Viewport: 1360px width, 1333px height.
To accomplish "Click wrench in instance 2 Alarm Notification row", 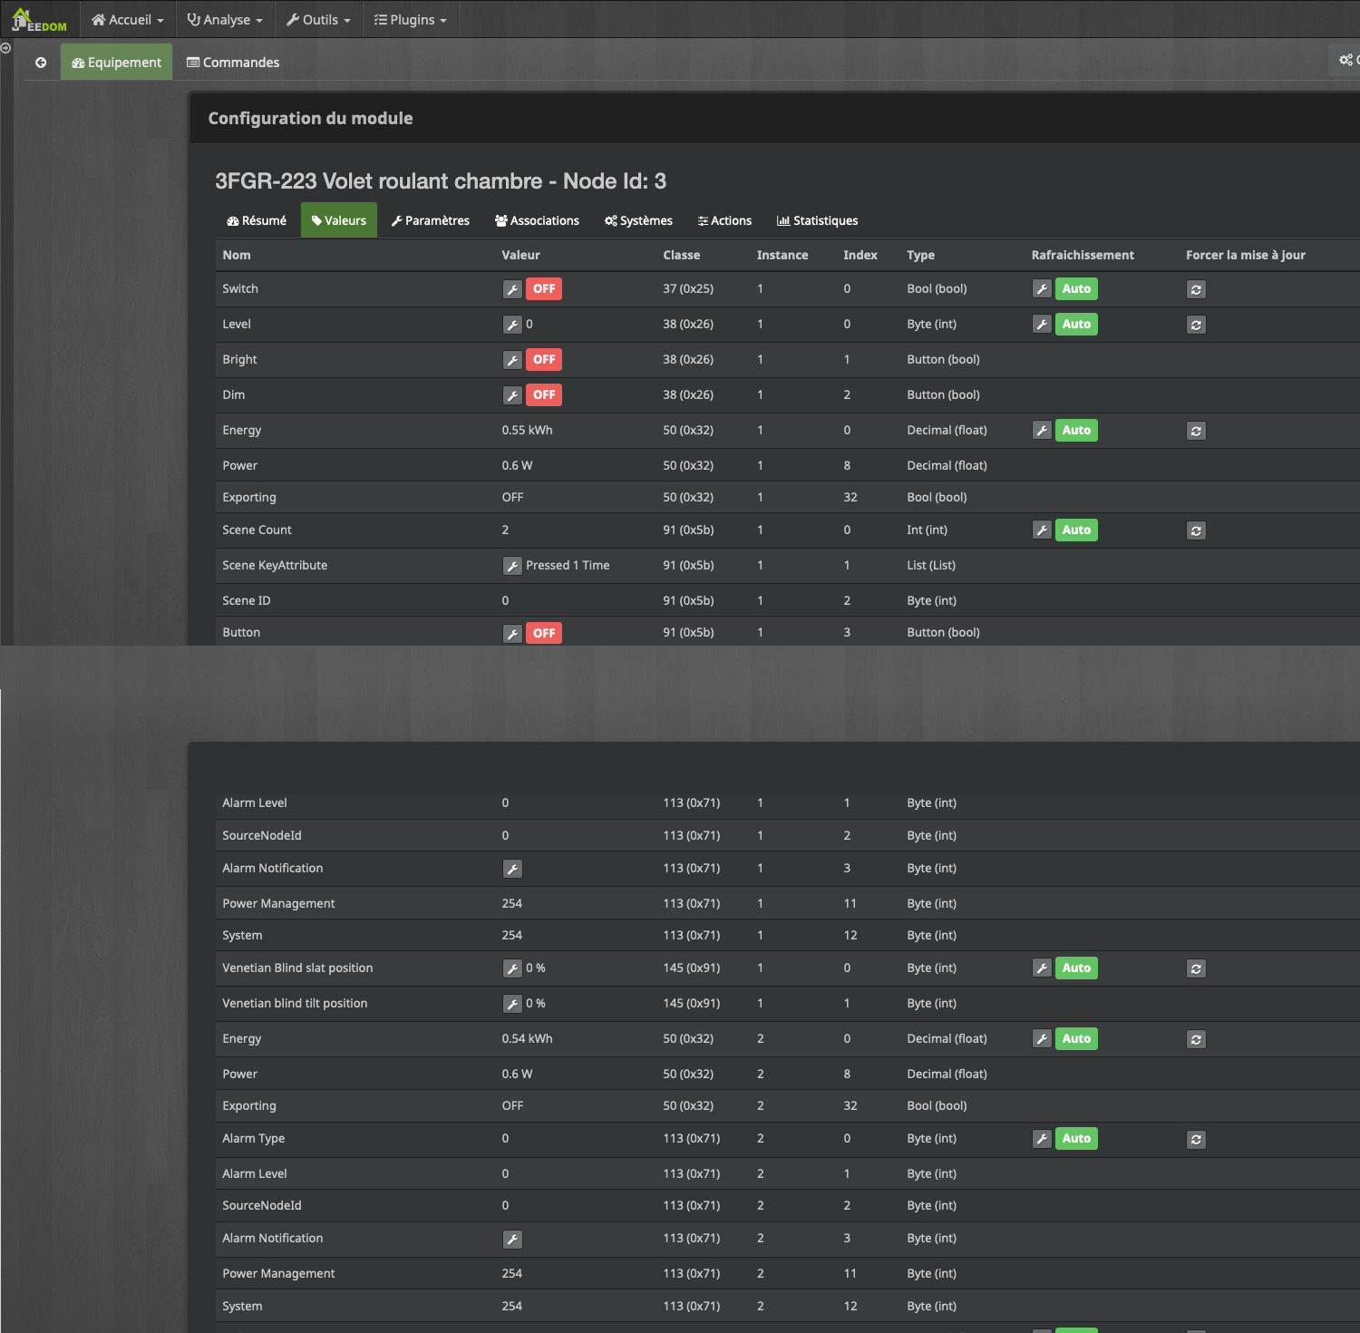I will click(x=513, y=1239).
